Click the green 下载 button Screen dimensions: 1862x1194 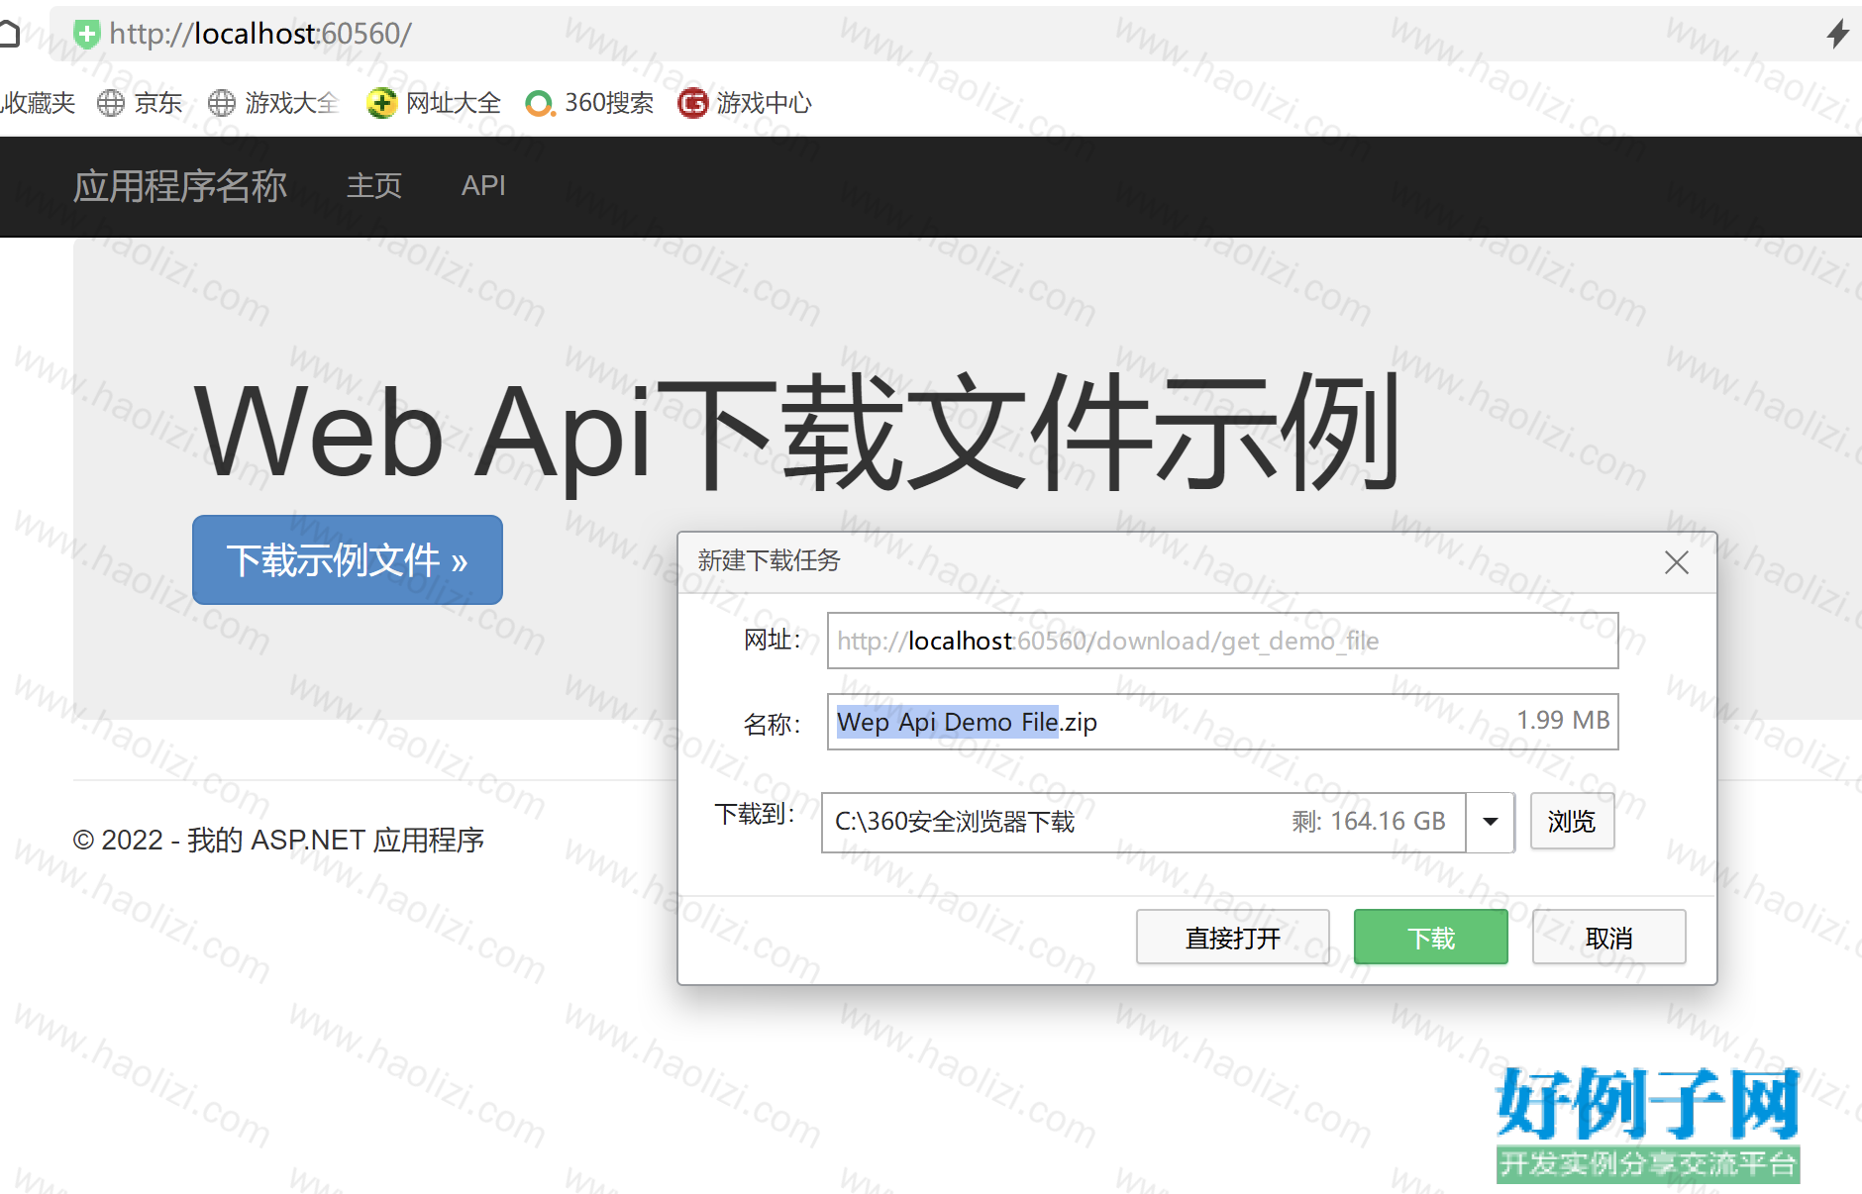tap(1431, 937)
